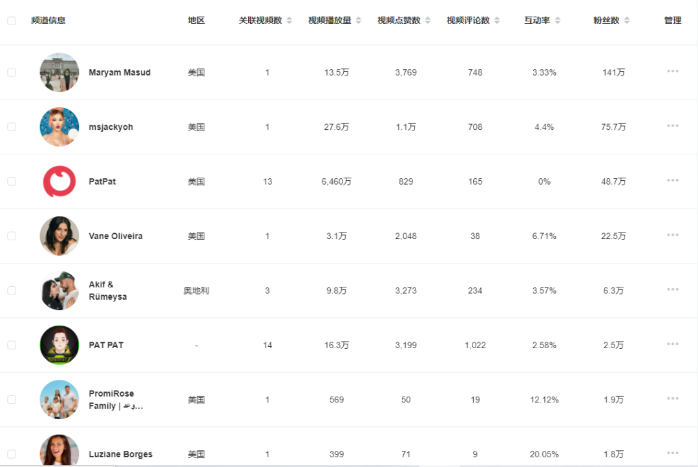Viewport: 698px width, 467px height.
Task: Tick the checkbox beside Vane Oliveira
Action: coord(12,236)
